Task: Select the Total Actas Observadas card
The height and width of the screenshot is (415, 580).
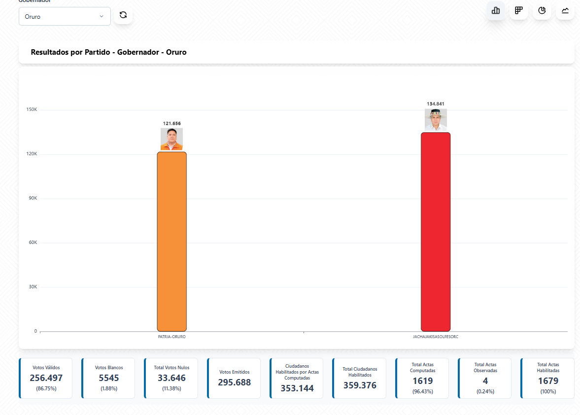Action: (x=485, y=378)
